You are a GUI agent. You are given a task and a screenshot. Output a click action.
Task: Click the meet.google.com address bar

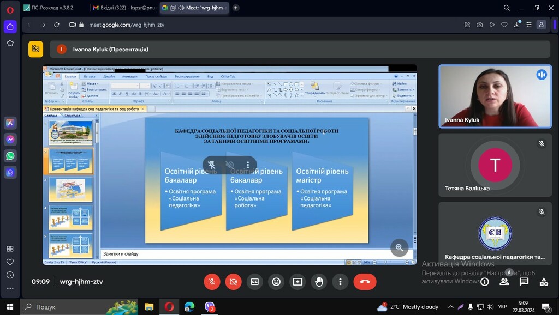[x=218, y=25]
